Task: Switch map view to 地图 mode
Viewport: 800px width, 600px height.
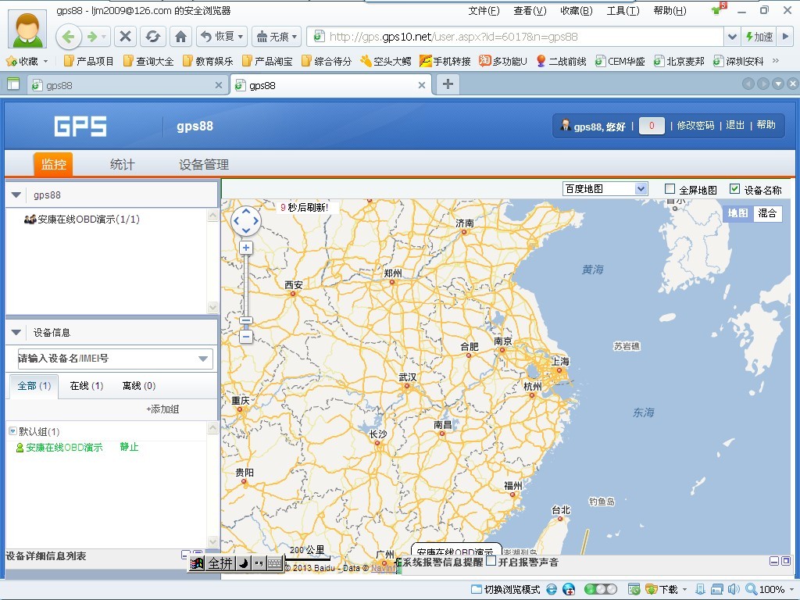Action: (x=737, y=212)
